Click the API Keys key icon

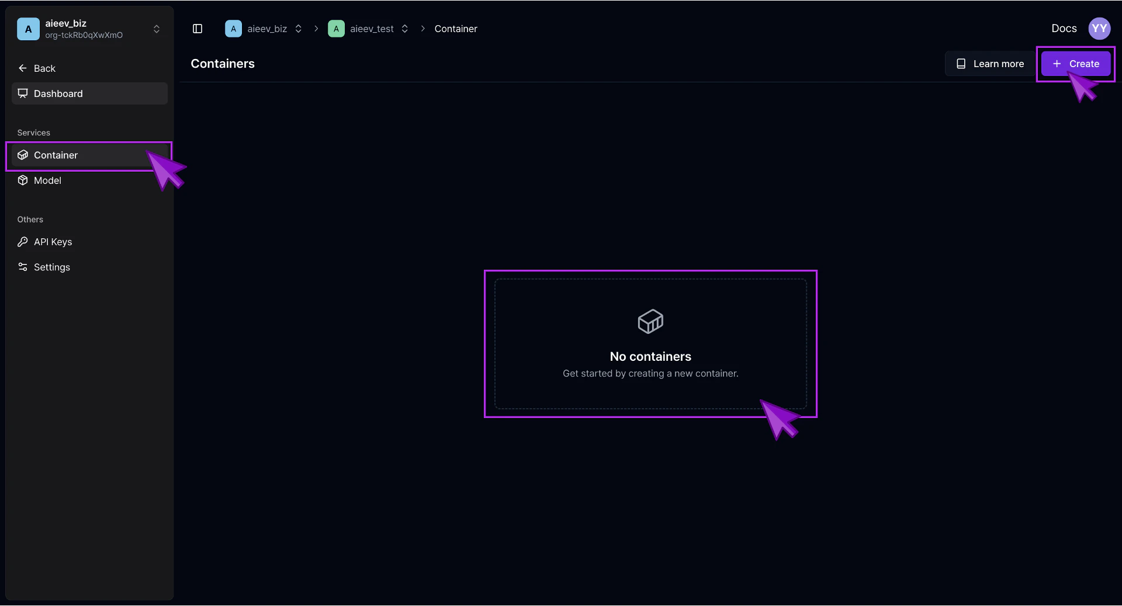click(x=23, y=242)
